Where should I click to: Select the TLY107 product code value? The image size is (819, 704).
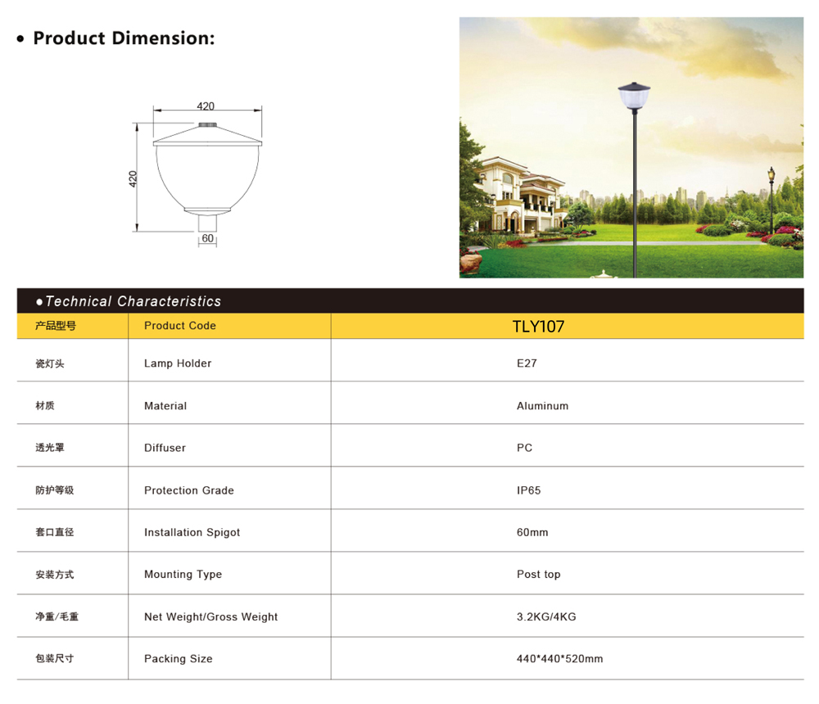[x=538, y=327]
